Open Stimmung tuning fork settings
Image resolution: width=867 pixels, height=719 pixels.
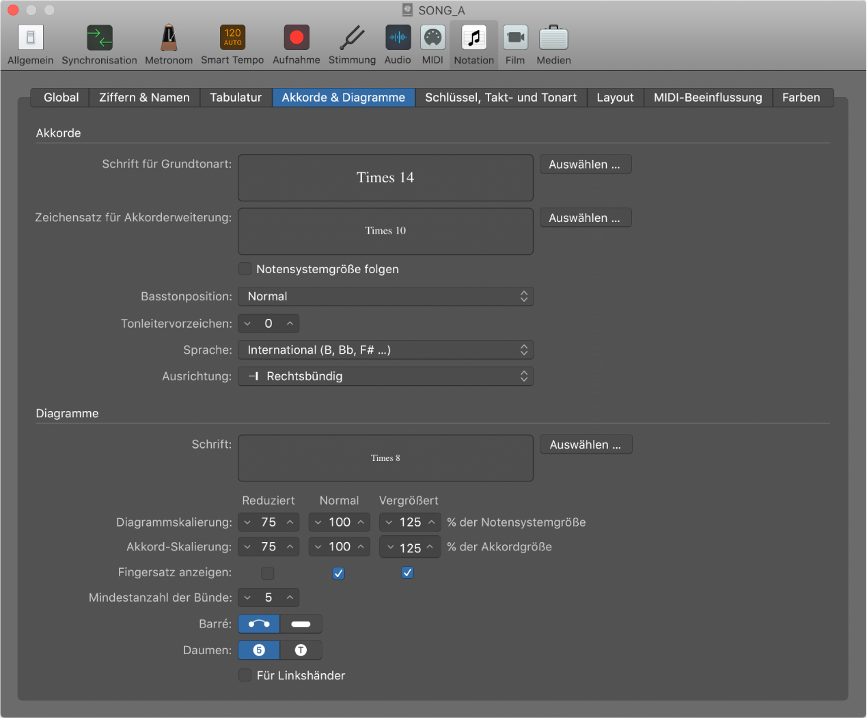pyautogui.click(x=352, y=38)
